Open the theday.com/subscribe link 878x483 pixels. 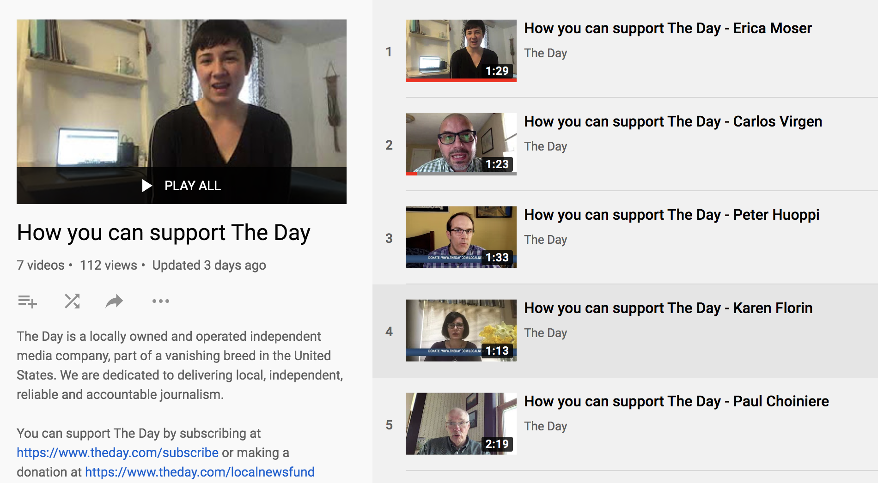pos(117,453)
